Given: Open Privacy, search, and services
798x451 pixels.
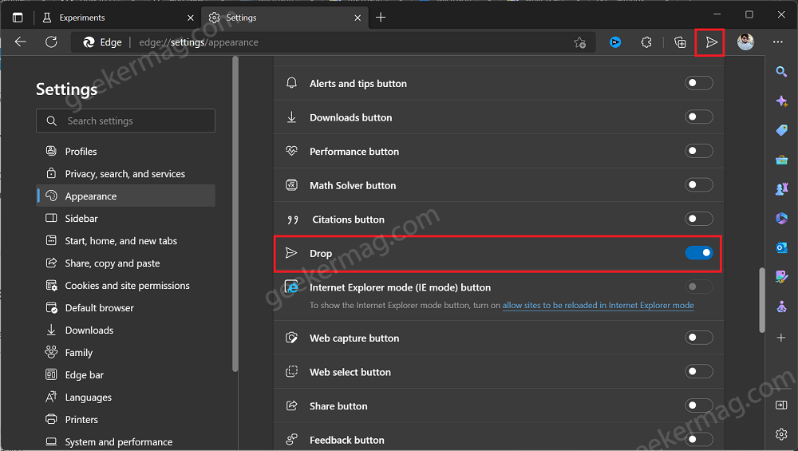Looking at the screenshot, I should tap(126, 173).
